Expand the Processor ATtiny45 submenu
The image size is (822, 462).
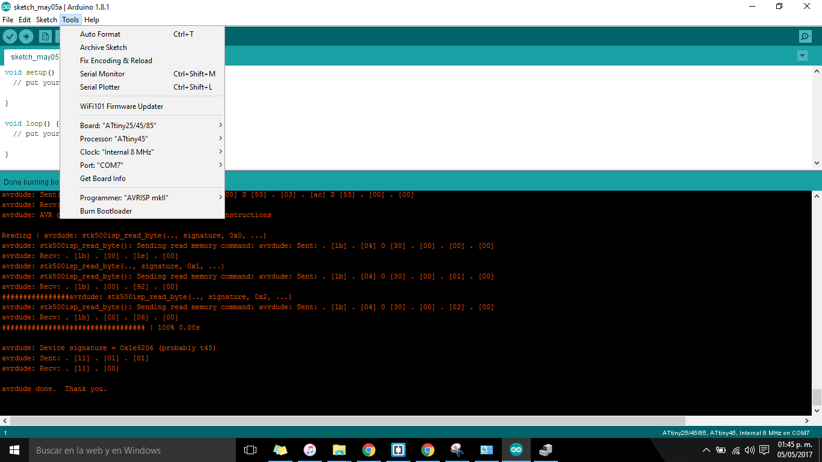pyautogui.click(x=142, y=139)
